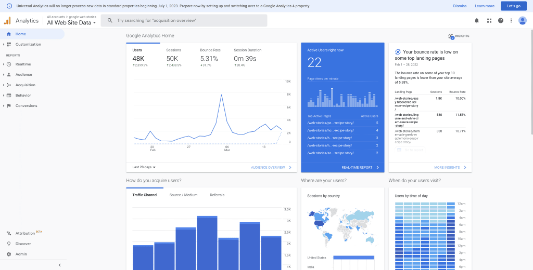Image resolution: width=533 pixels, height=270 pixels.
Task: Open the Last 28 days date range dropdown
Action: click(x=144, y=167)
